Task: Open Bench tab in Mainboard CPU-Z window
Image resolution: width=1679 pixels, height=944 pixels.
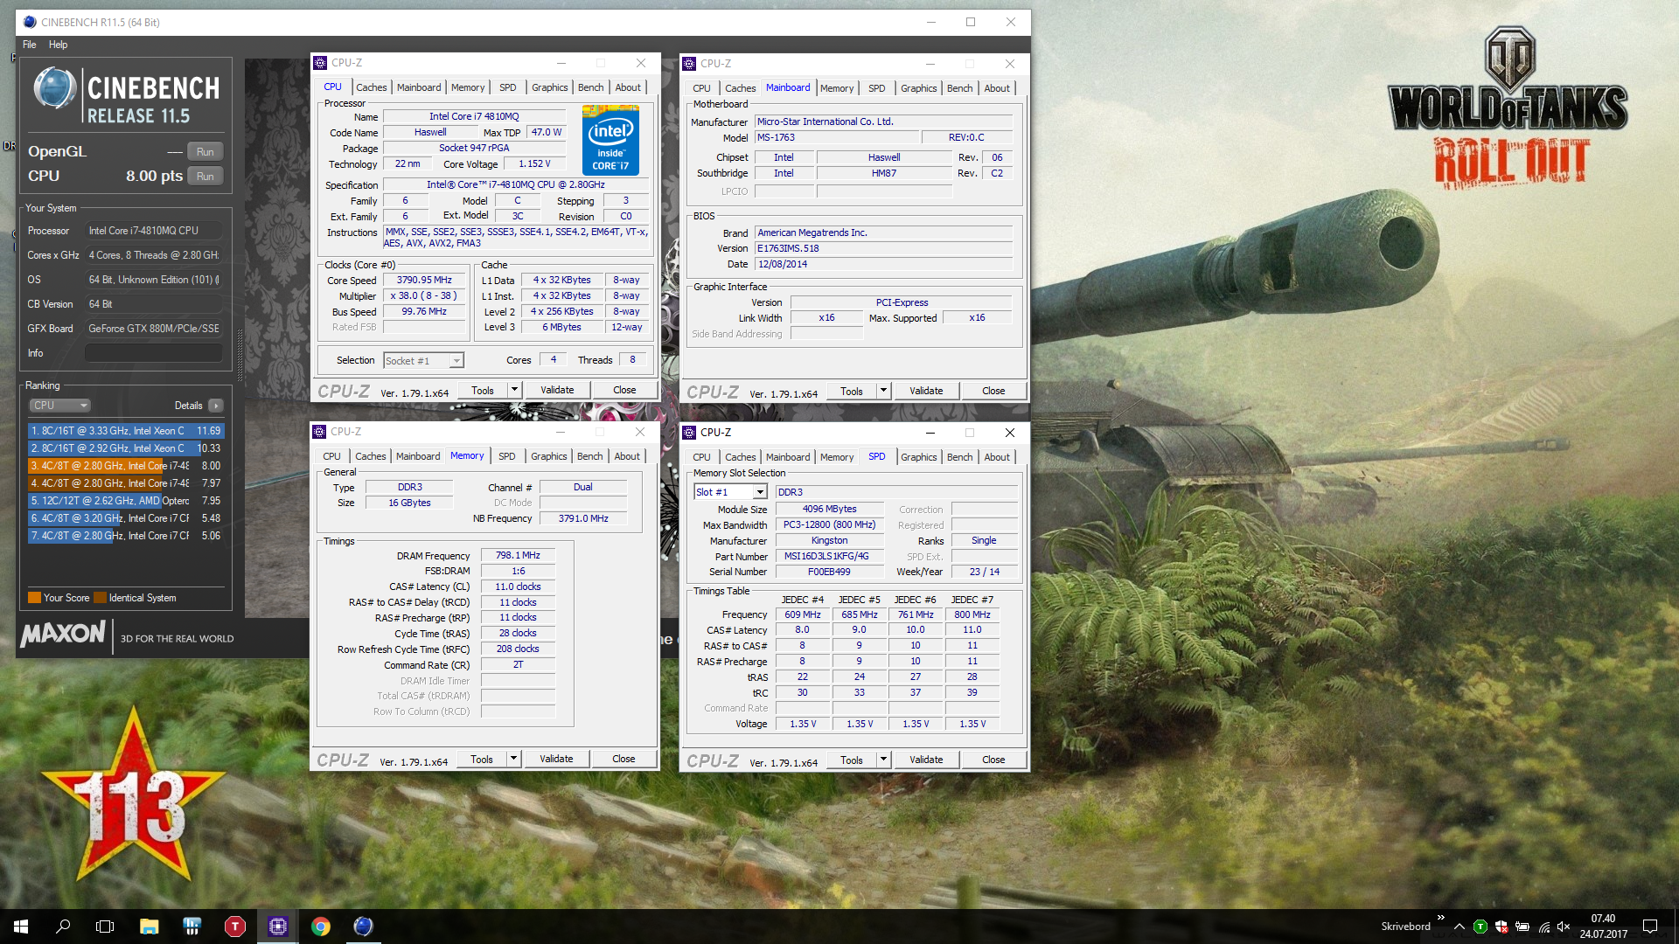Action: pos(959,88)
